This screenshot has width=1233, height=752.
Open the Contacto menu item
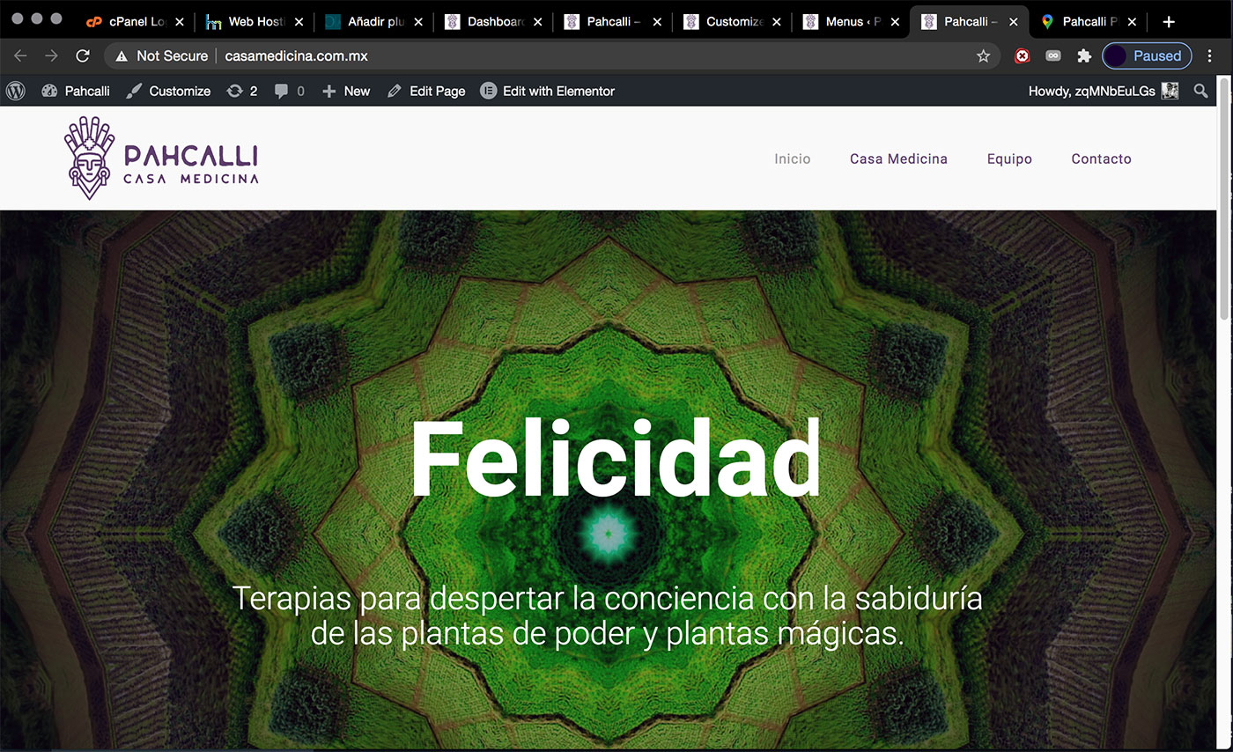click(1101, 159)
